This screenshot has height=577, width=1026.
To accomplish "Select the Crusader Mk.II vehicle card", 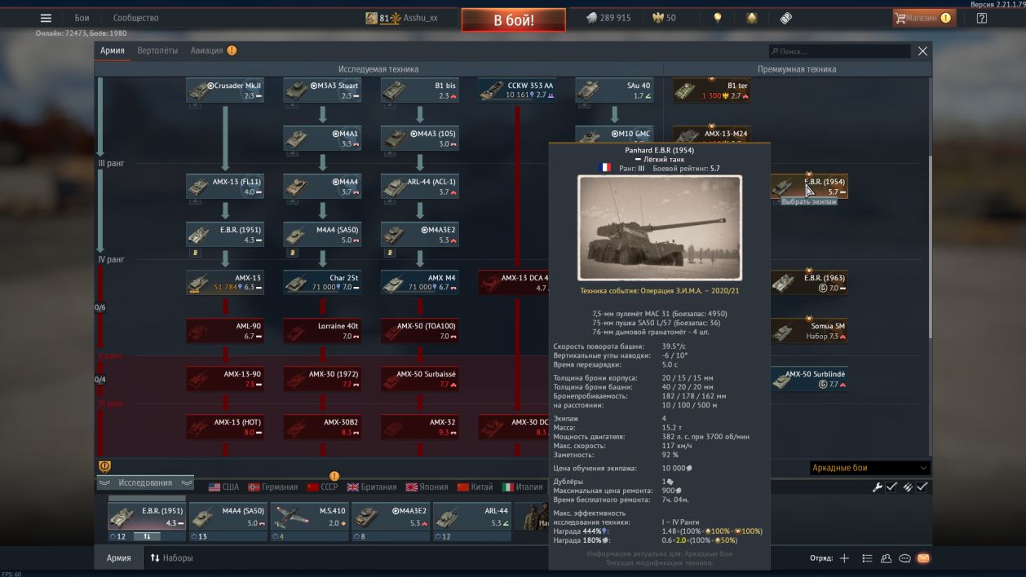I will pos(225,90).
